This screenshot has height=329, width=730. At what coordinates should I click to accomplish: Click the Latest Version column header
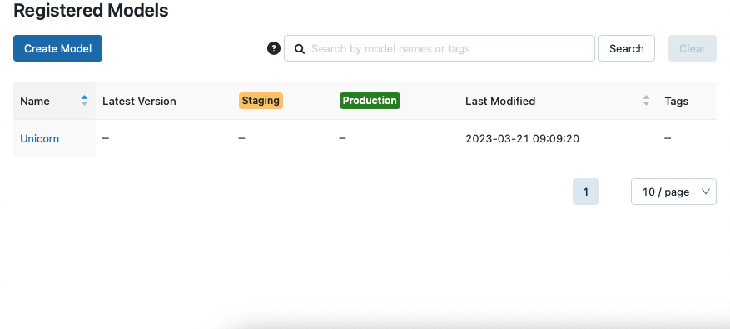point(139,101)
